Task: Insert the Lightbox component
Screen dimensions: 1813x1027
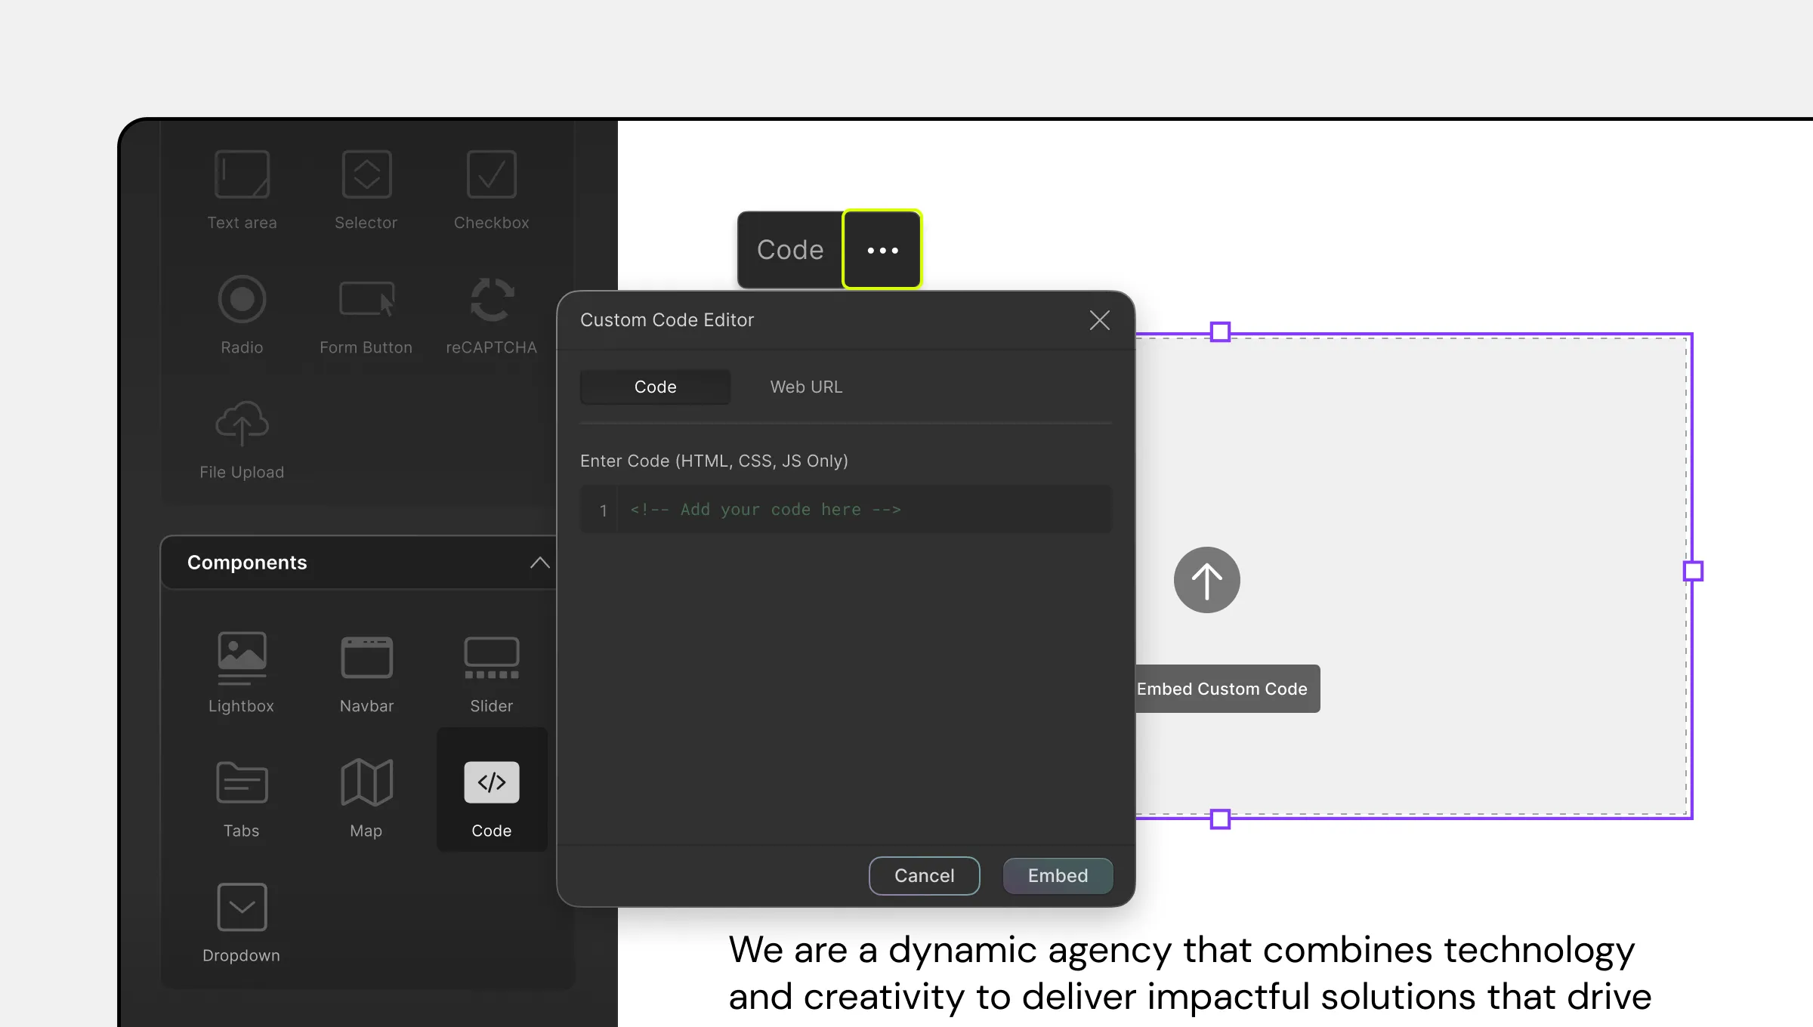Action: (x=242, y=672)
